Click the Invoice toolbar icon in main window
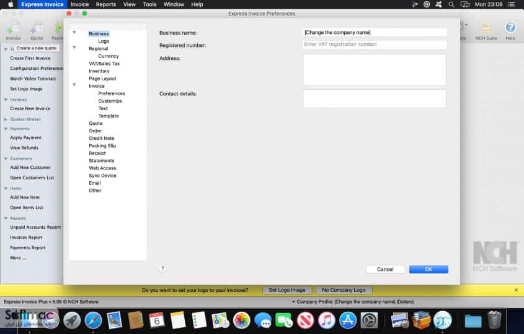 [14, 30]
